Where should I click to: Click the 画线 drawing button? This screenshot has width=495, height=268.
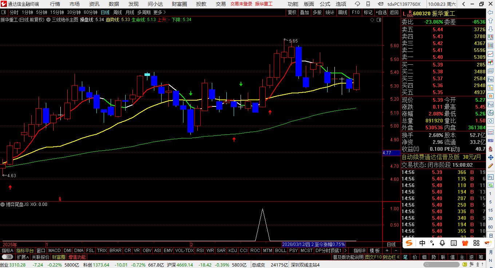click(x=342, y=12)
